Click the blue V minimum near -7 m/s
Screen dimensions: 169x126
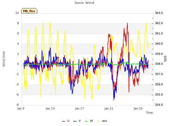(114, 100)
